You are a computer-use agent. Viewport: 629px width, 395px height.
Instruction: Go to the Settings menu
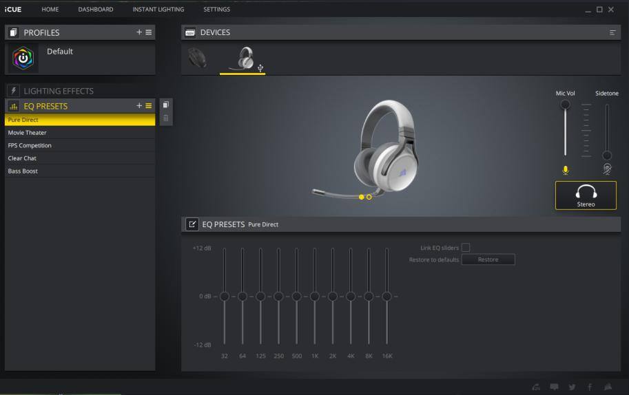point(216,10)
